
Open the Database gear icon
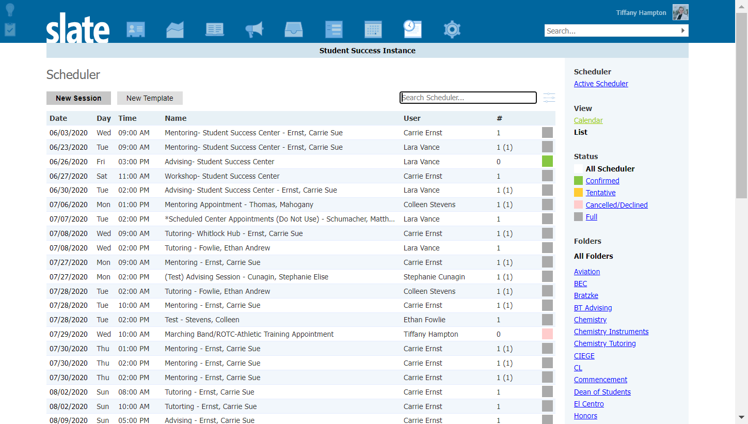point(452,29)
